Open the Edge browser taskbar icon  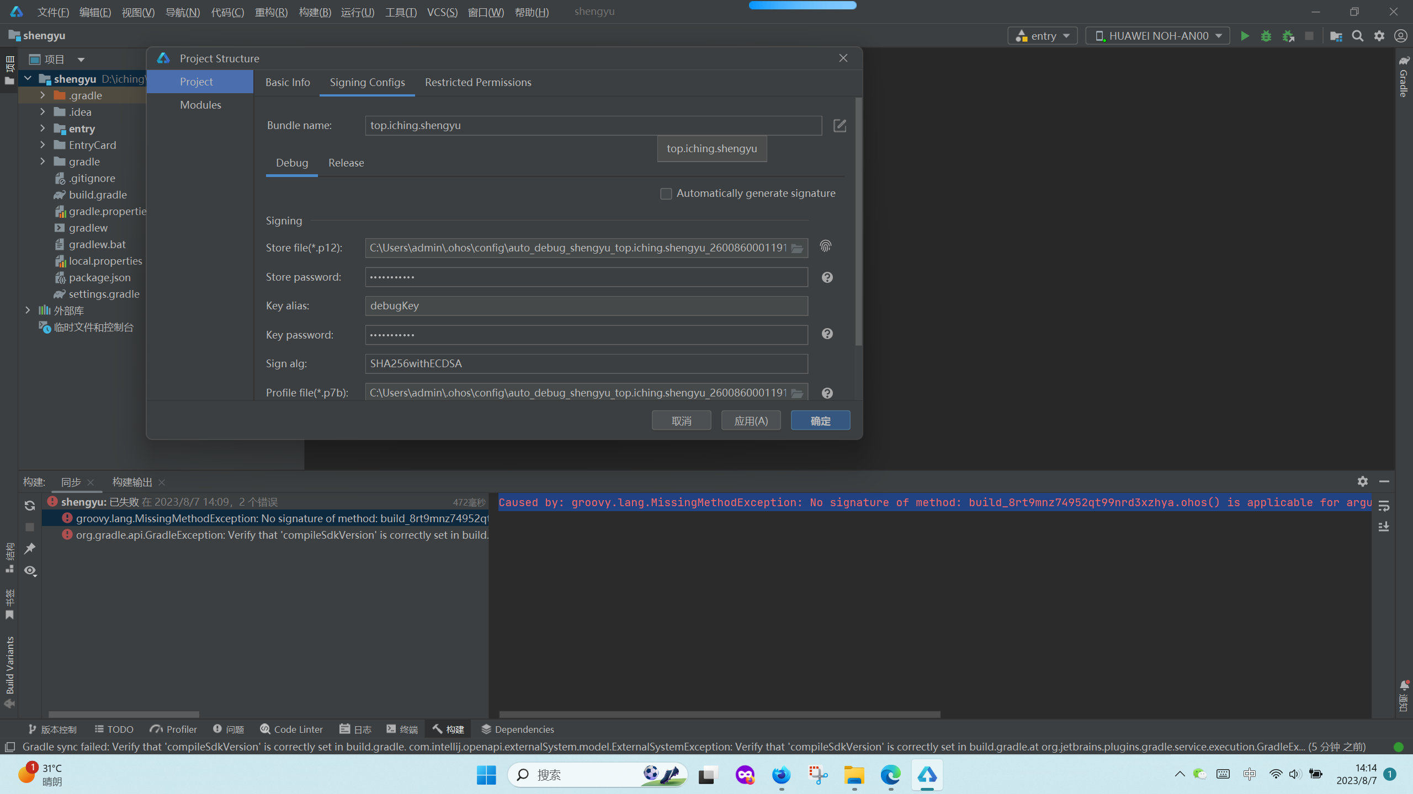[x=890, y=775]
